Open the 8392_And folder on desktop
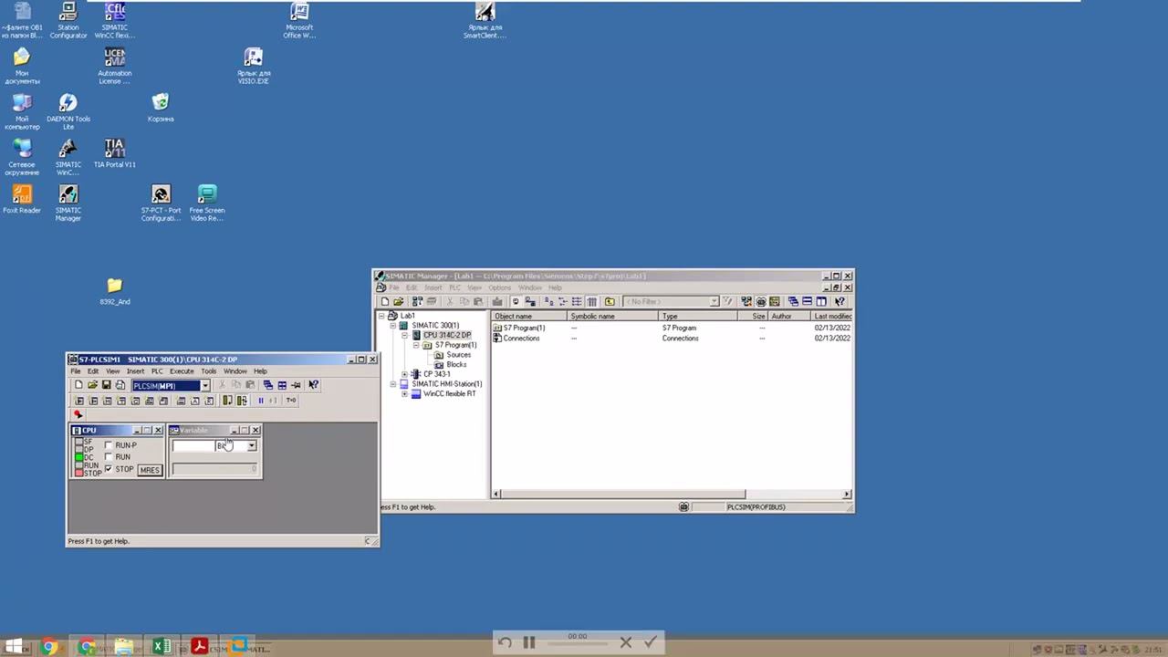The image size is (1168, 657). [x=115, y=291]
